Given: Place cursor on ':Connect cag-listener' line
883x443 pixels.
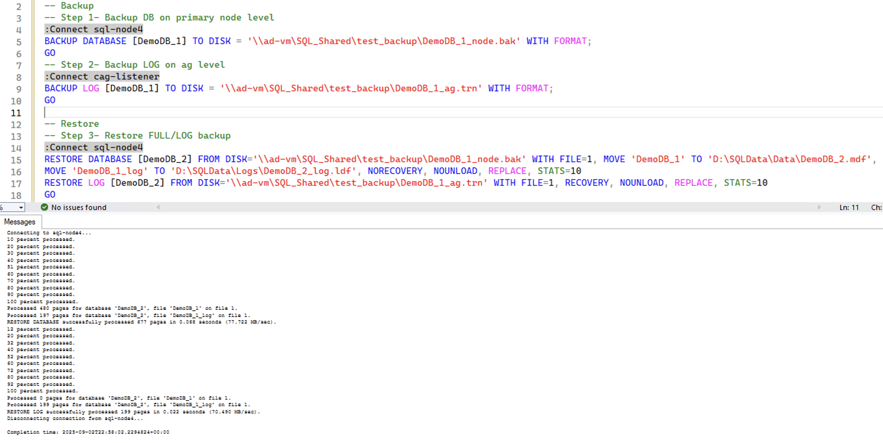Looking at the screenshot, I should (102, 76).
